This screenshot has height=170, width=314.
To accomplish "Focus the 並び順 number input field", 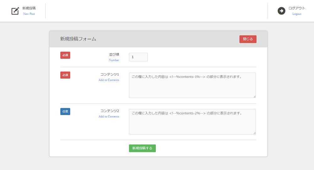I will pyautogui.click(x=138, y=57).
